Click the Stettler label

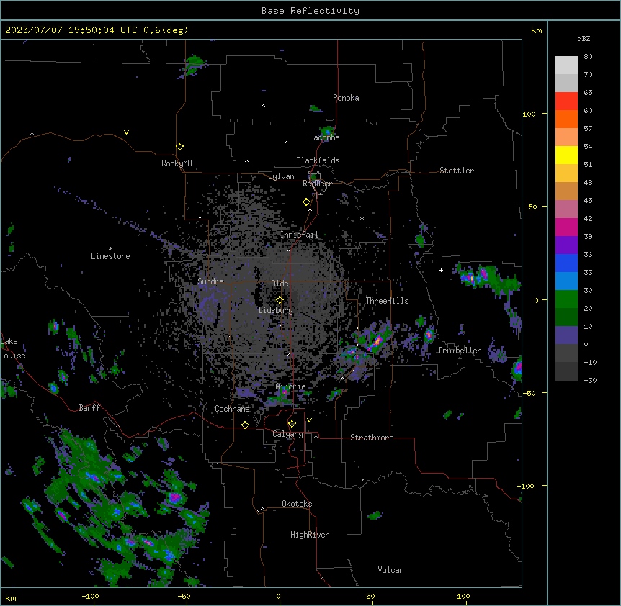pyautogui.click(x=457, y=171)
